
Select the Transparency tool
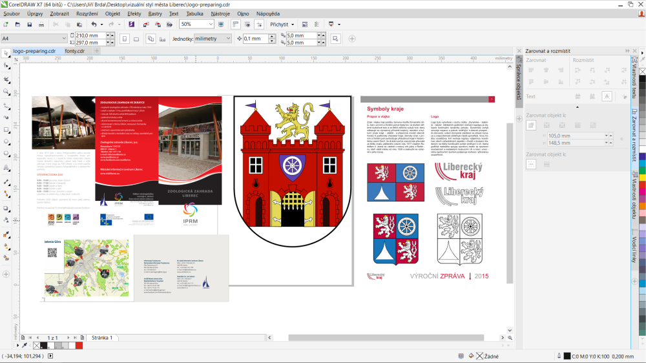6,220
